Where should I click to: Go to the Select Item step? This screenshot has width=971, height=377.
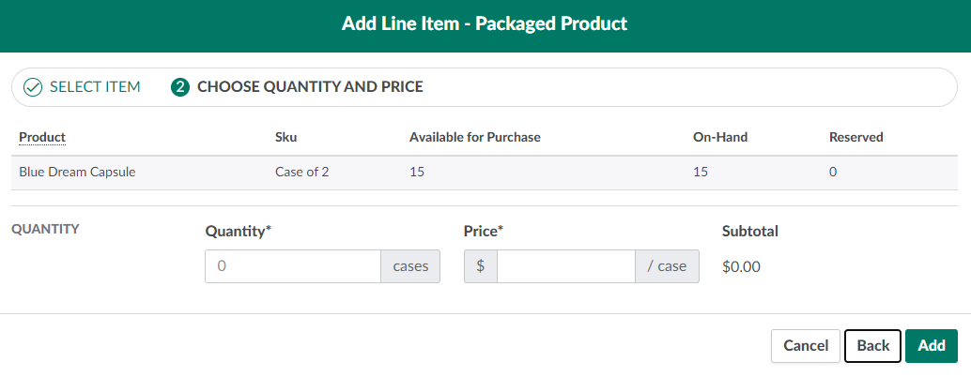[x=94, y=87]
